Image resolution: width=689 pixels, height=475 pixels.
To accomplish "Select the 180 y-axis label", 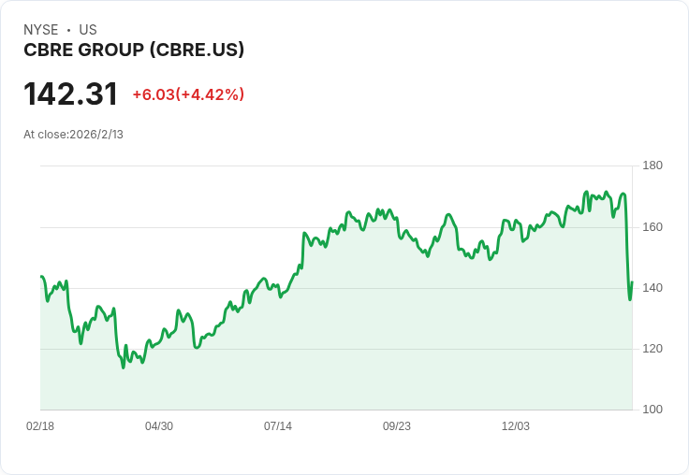I will coord(652,166).
